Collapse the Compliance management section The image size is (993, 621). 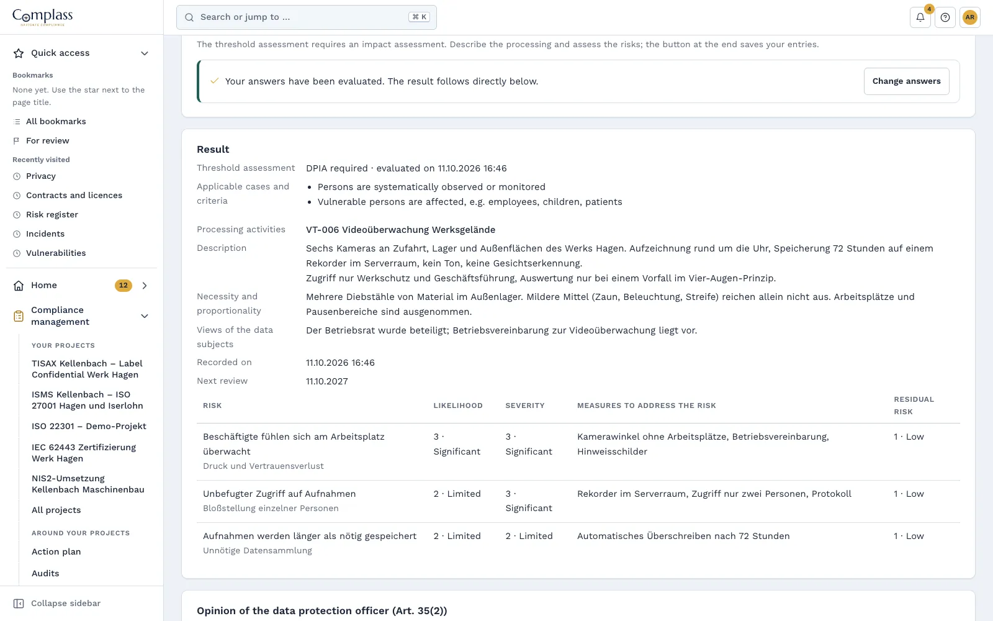click(145, 316)
